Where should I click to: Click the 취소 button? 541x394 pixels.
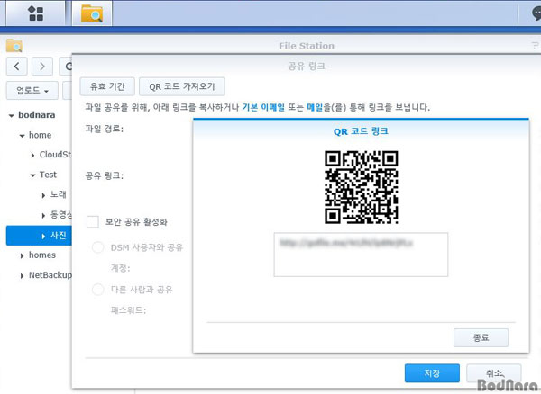pyautogui.click(x=494, y=373)
